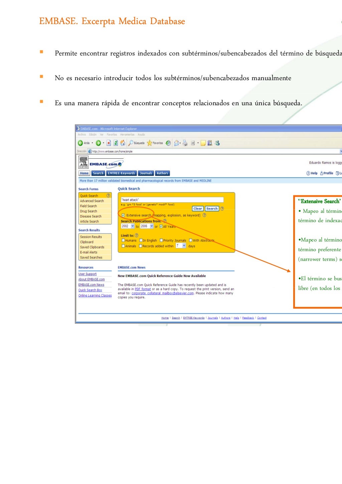Check the With Abstracts checkbox
Screen dimensions: 342x484
[190, 240]
